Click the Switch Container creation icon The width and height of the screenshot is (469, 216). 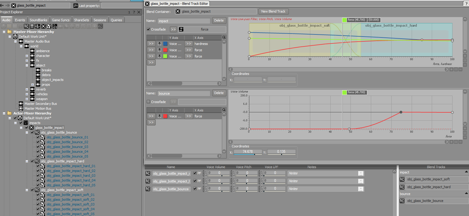38,26
